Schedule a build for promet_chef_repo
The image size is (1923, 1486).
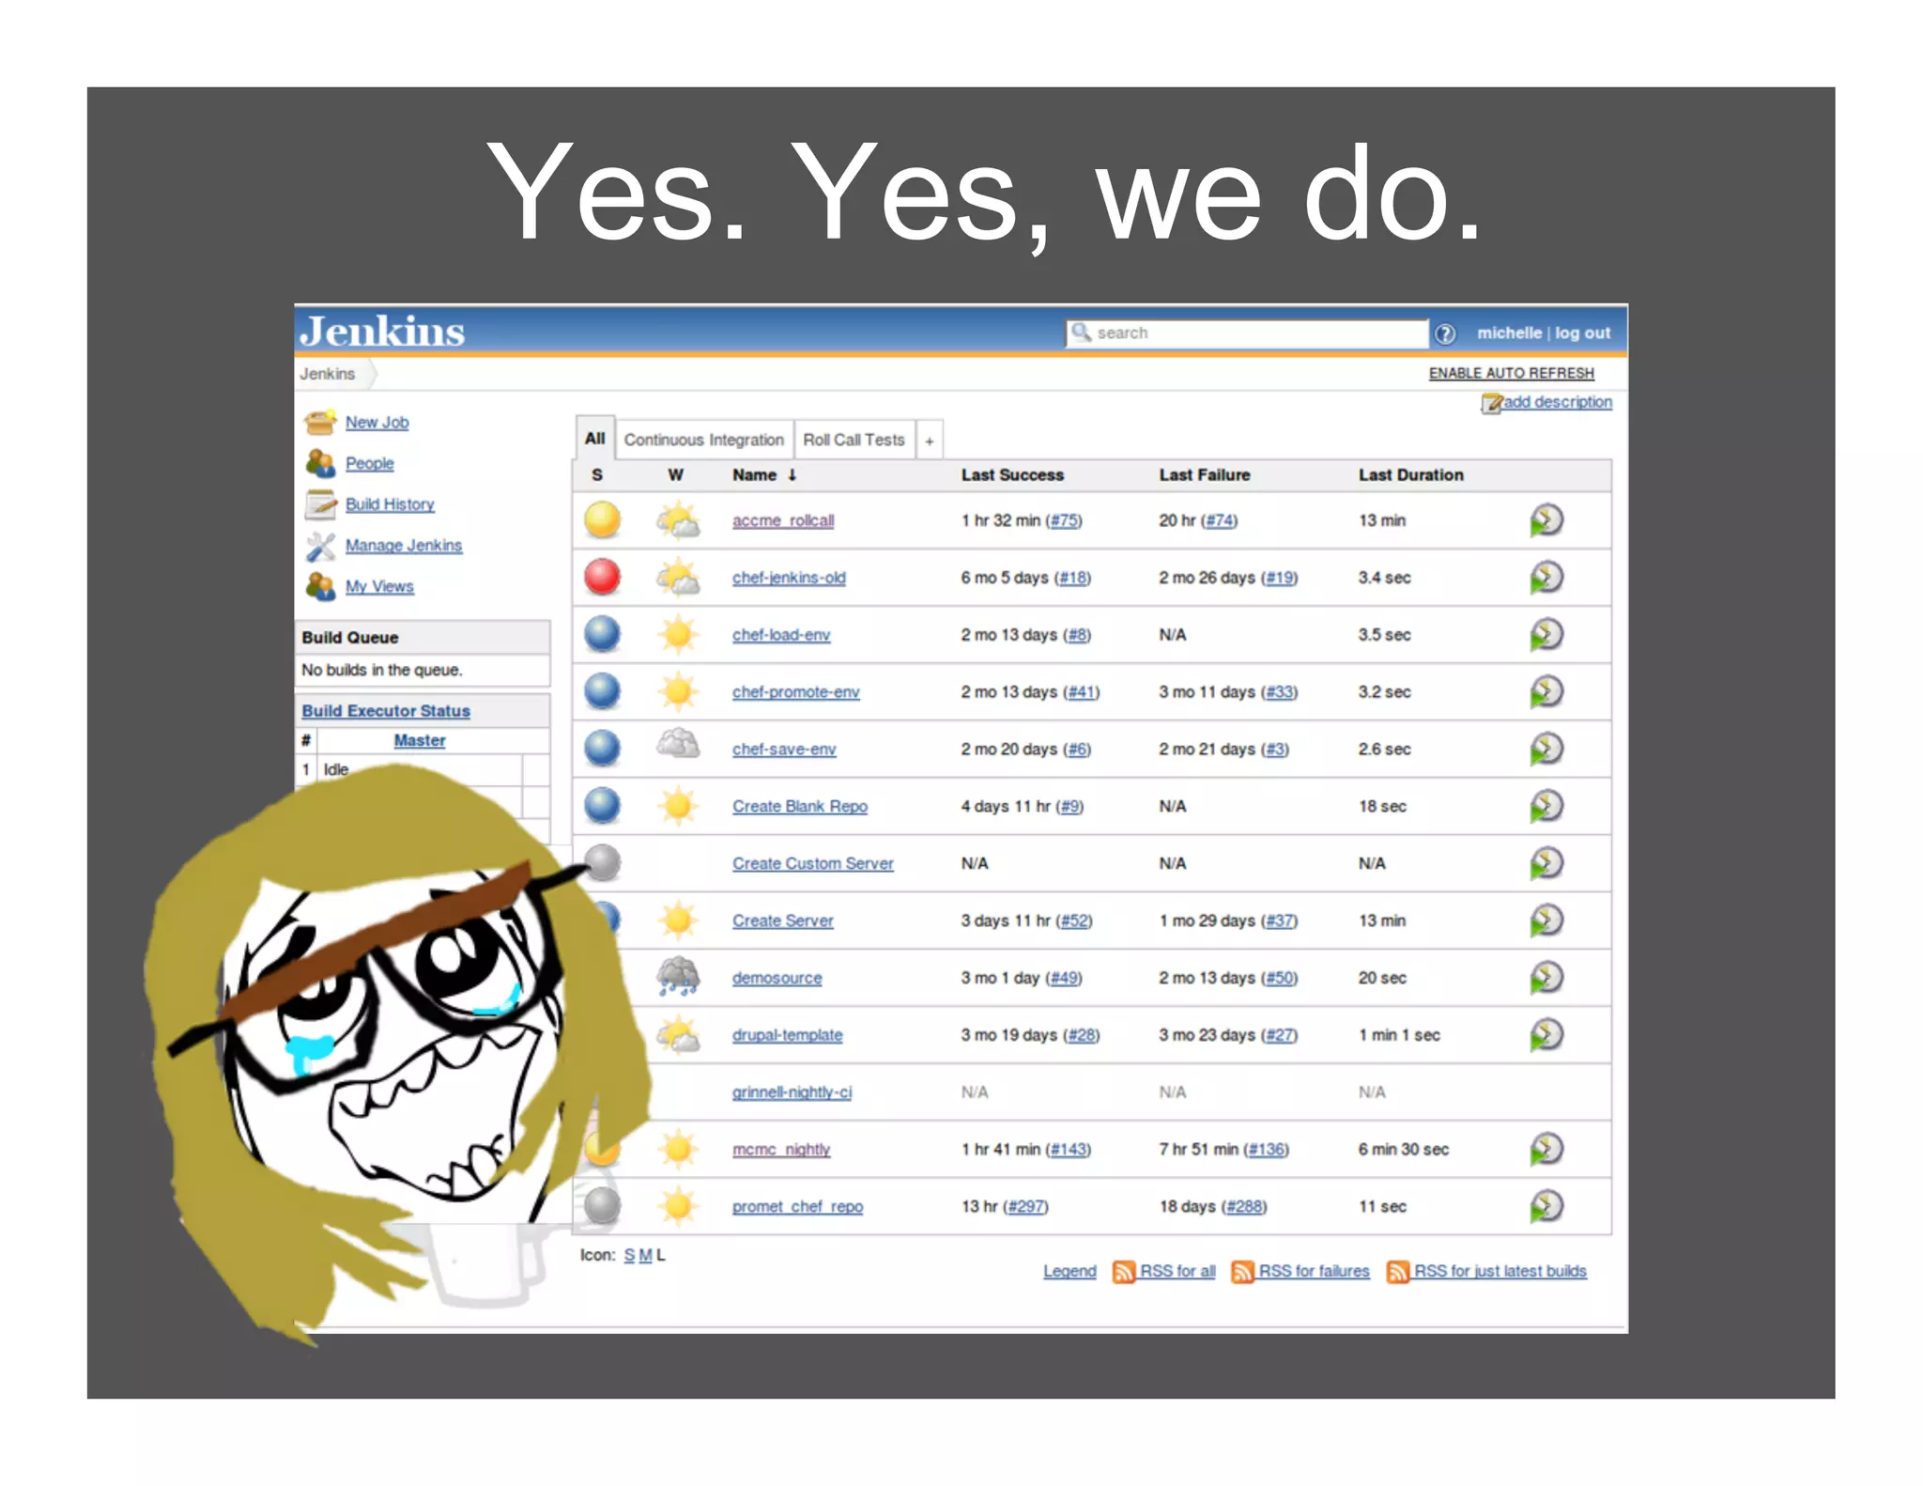click(x=1546, y=1206)
